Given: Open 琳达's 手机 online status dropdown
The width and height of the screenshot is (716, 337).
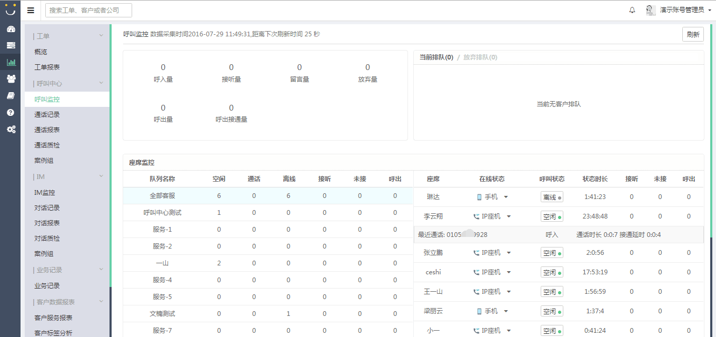Looking at the screenshot, I should click(492, 197).
